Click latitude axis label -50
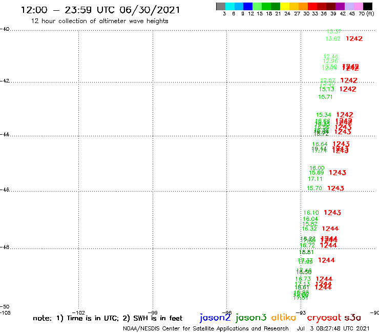This screenshot has width=379, height=333. point(5,307)
